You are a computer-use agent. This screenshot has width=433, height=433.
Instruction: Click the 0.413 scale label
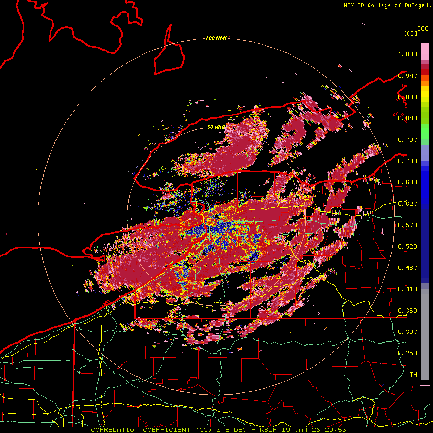(408, 289)
